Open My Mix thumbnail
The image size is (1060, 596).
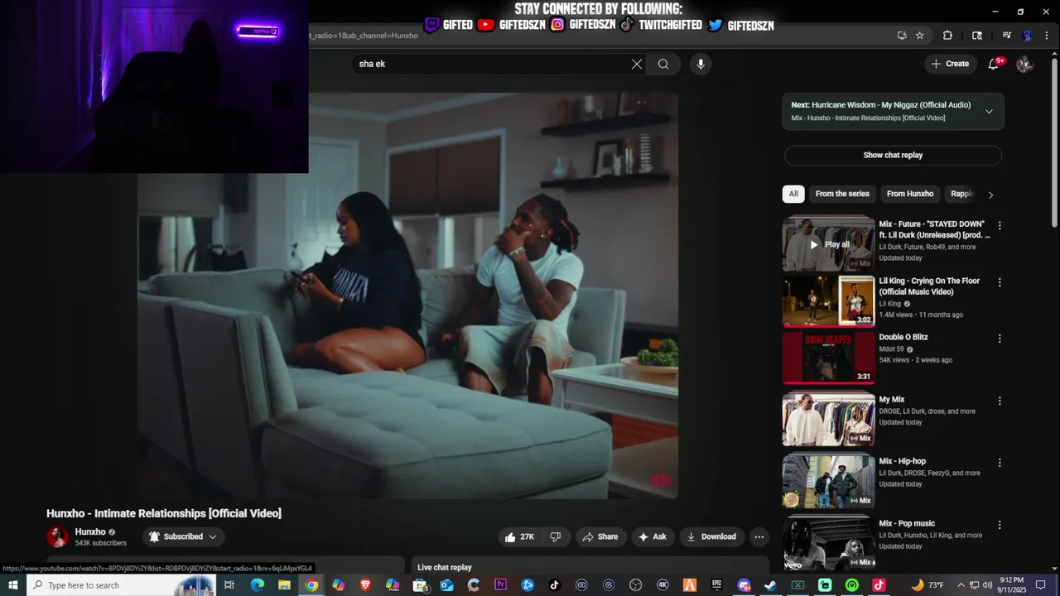click(829, 420)
